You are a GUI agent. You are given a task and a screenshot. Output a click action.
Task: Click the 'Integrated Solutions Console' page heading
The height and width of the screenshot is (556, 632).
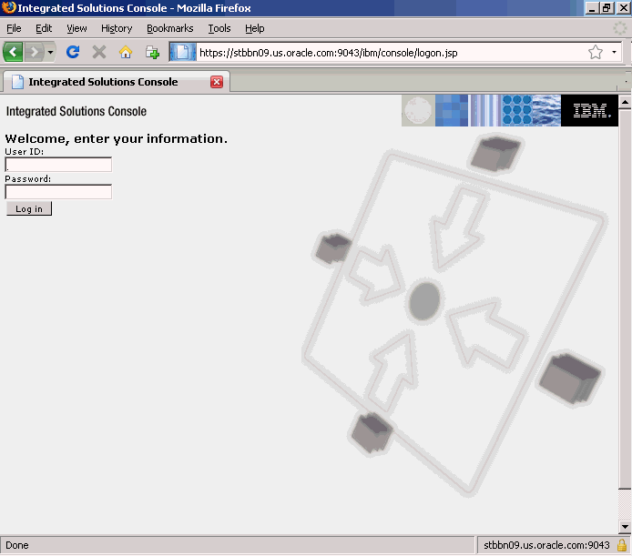click(76, 111)
